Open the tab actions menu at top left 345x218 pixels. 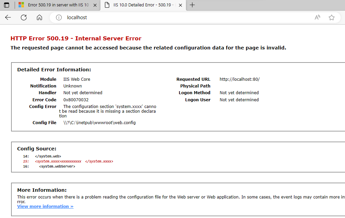[6, 5]
